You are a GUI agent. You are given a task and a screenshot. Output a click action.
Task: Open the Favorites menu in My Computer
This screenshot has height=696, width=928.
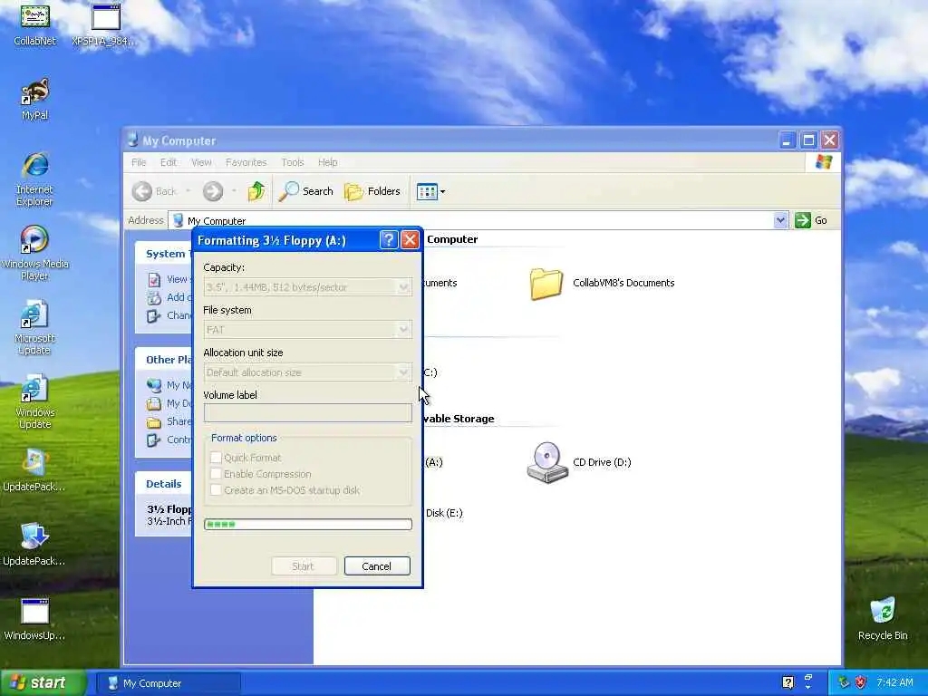point(246,162)
